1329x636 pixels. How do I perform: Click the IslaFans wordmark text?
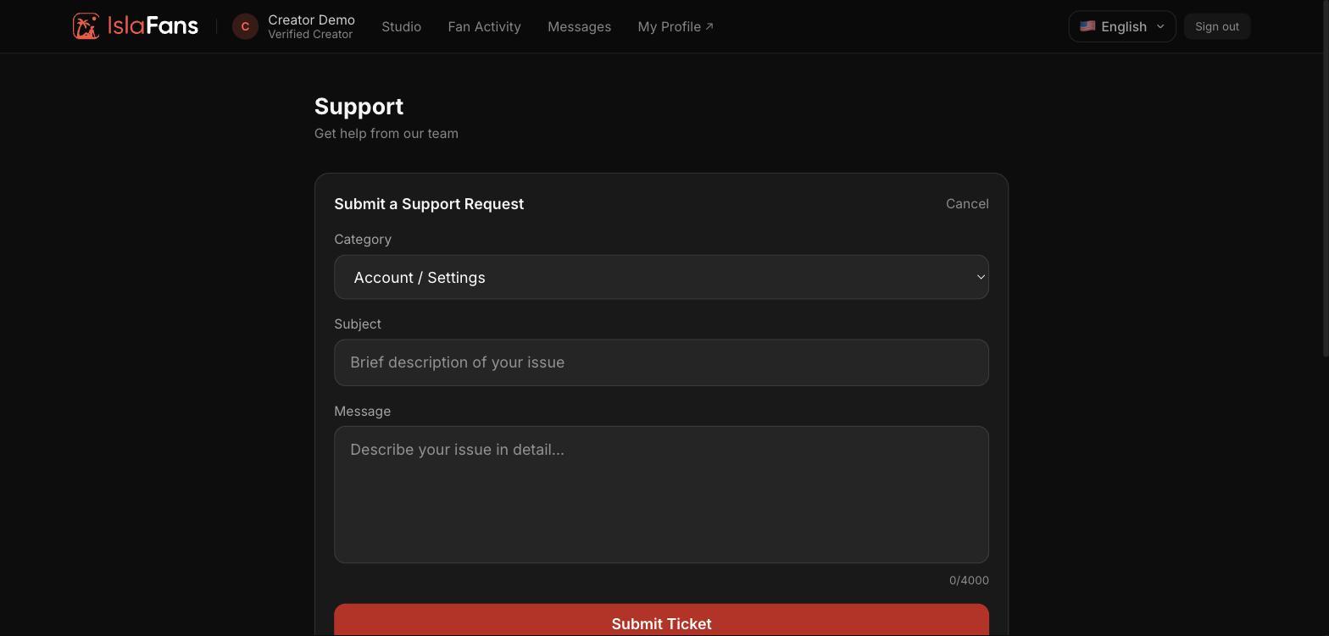click(x=153, y=26)
